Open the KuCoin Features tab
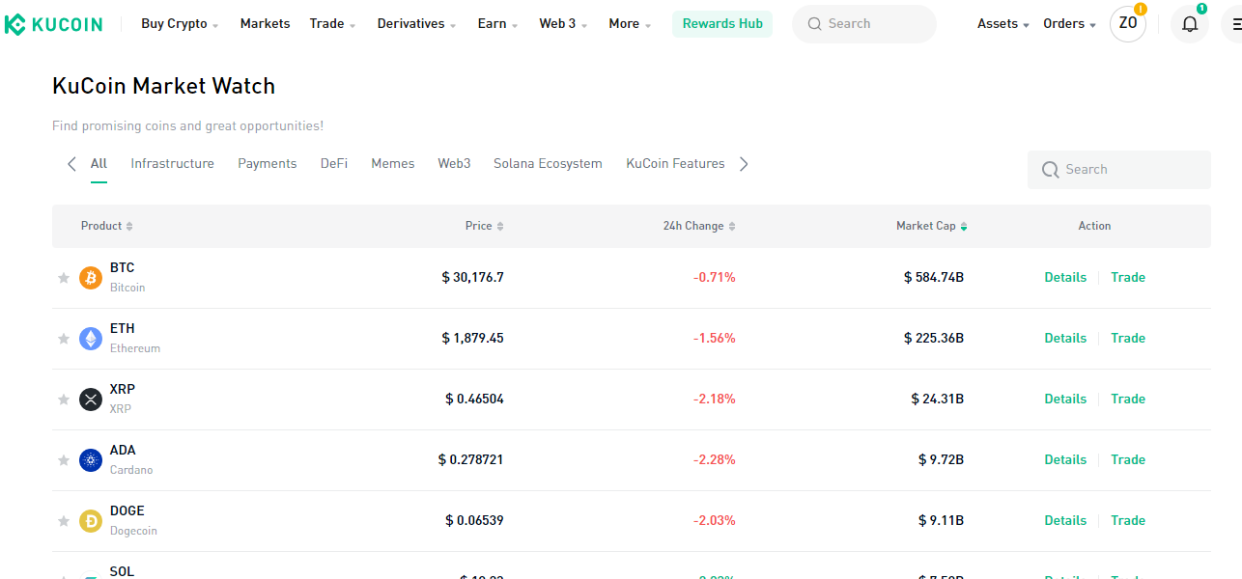Screen dimensions: 1242x579 (x=675, y=164)
